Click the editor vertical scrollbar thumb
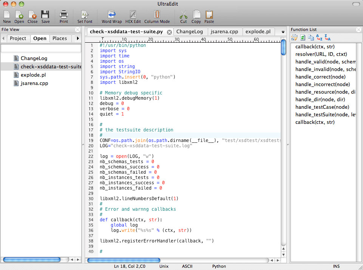 (283, 48)
